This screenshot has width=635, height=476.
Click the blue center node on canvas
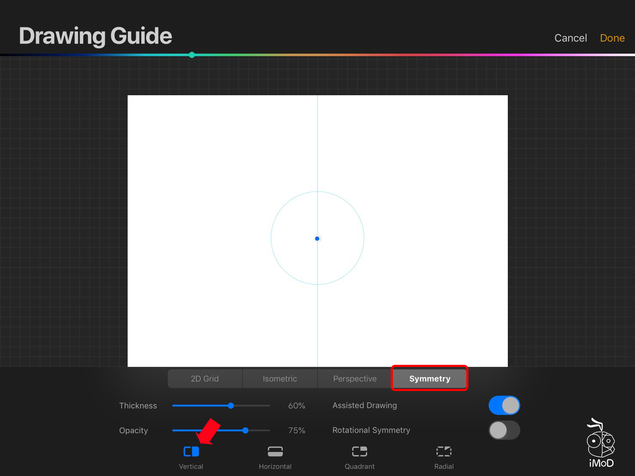click(x=317, y=239)
